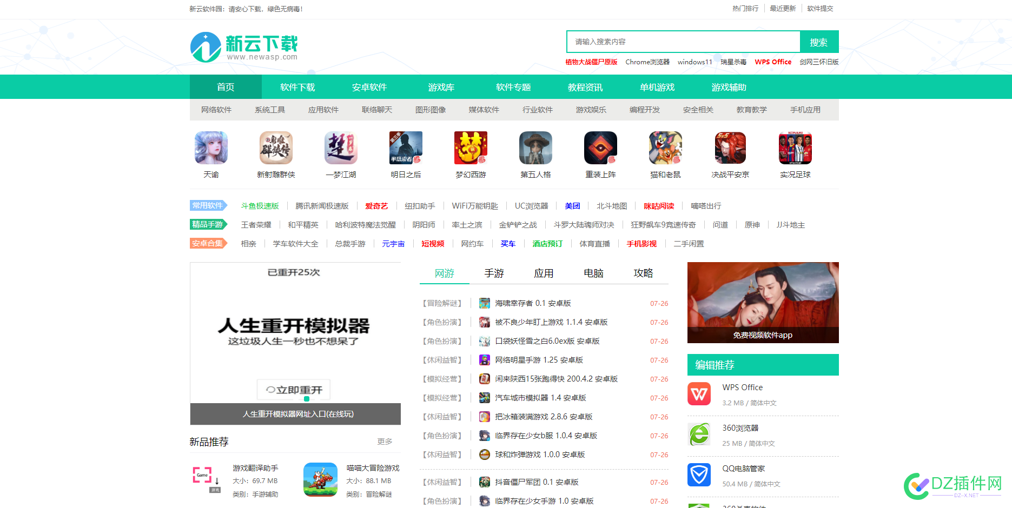1012x508 pixels.
Task: Click the 立即重开 button in banner
Action: (294, 390)
